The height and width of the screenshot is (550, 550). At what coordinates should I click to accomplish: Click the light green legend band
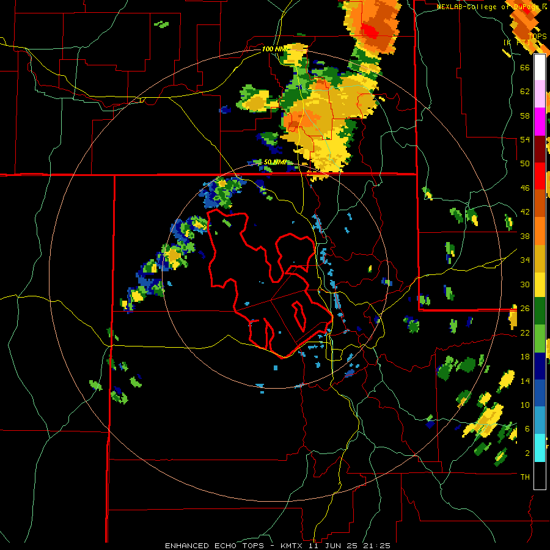(540, 339)
